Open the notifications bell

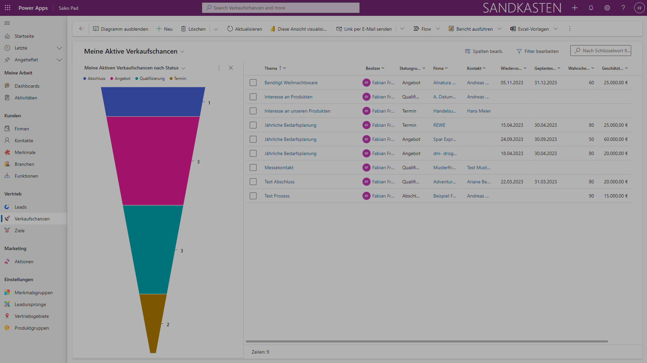pos(591,8)
